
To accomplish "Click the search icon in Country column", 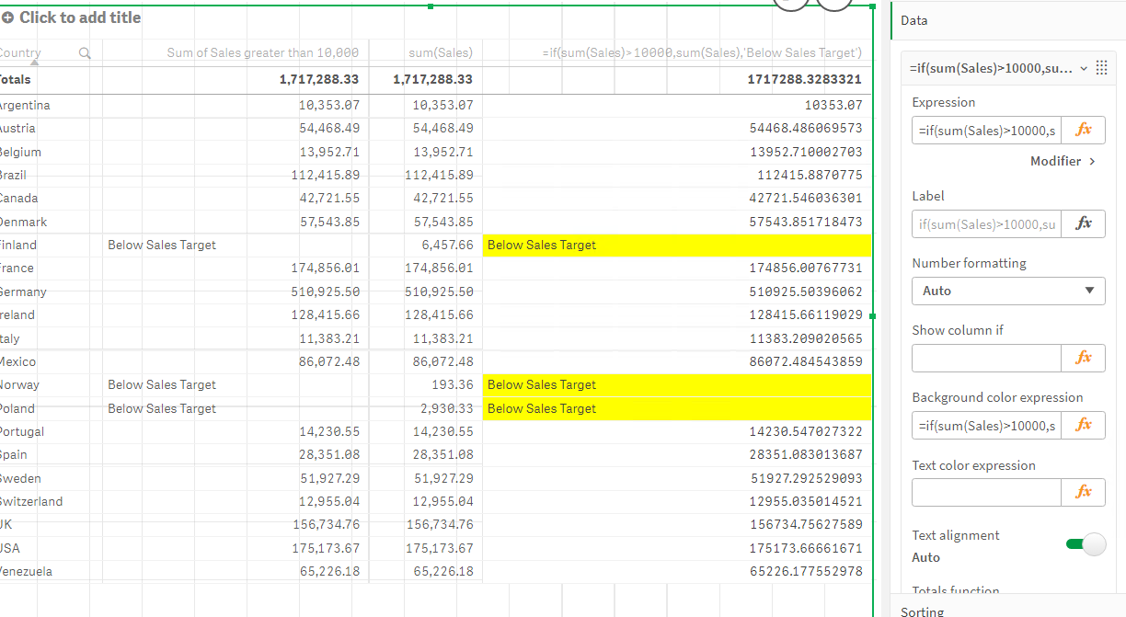I will 85,53.
